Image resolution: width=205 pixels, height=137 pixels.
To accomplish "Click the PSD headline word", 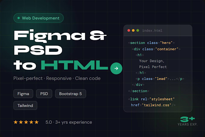I will tap(38, 50).
